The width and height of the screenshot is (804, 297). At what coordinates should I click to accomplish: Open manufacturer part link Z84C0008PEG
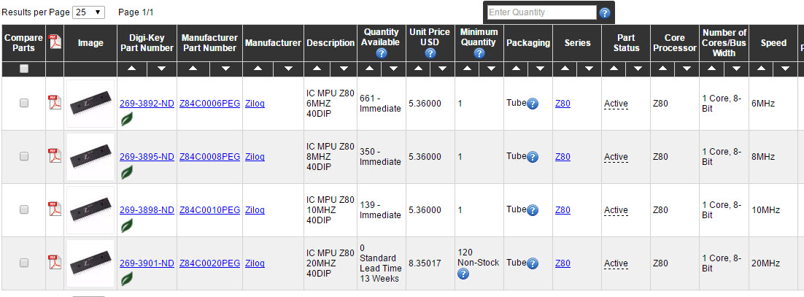pos(209,157)
